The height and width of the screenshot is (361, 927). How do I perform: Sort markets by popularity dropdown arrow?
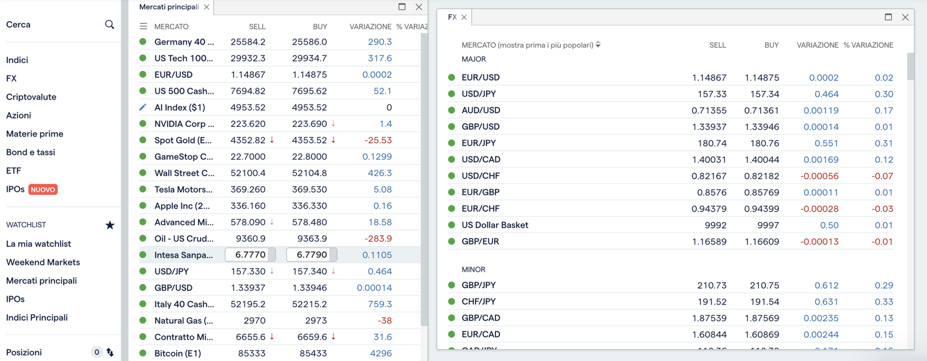point(598,45)
